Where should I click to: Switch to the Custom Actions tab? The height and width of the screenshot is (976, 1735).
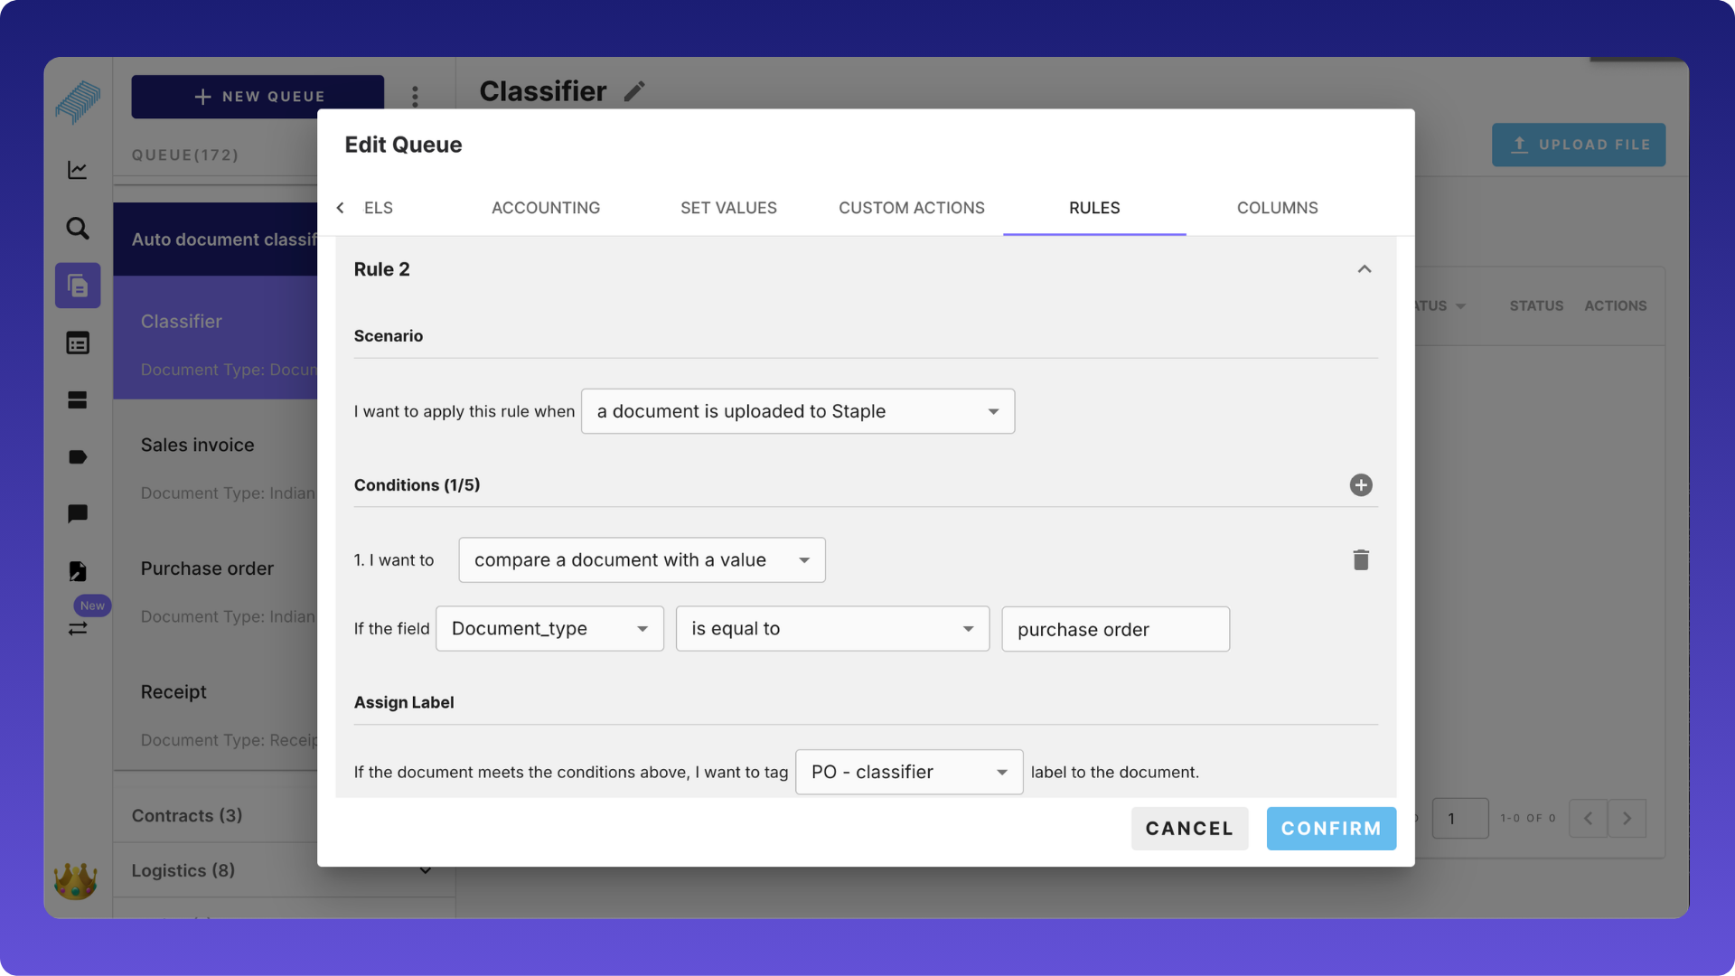(x=911, y=208)
